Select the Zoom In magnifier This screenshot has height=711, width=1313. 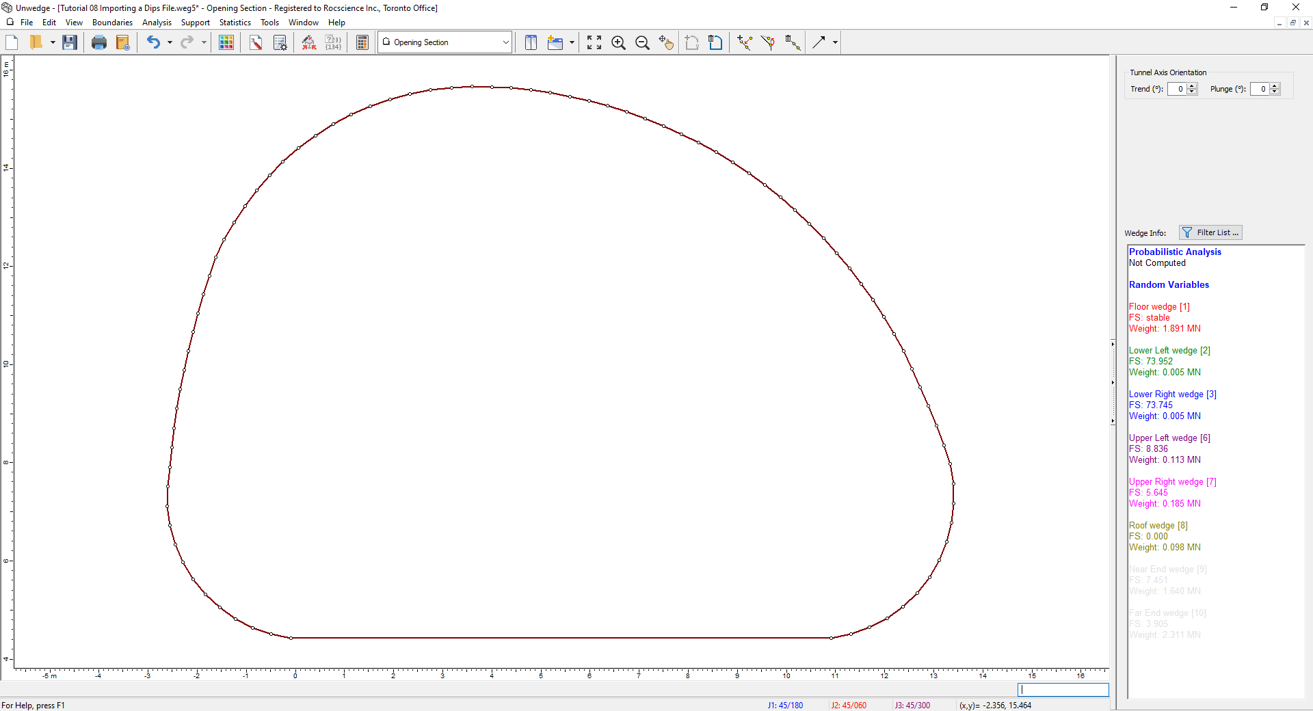(618, 42)
